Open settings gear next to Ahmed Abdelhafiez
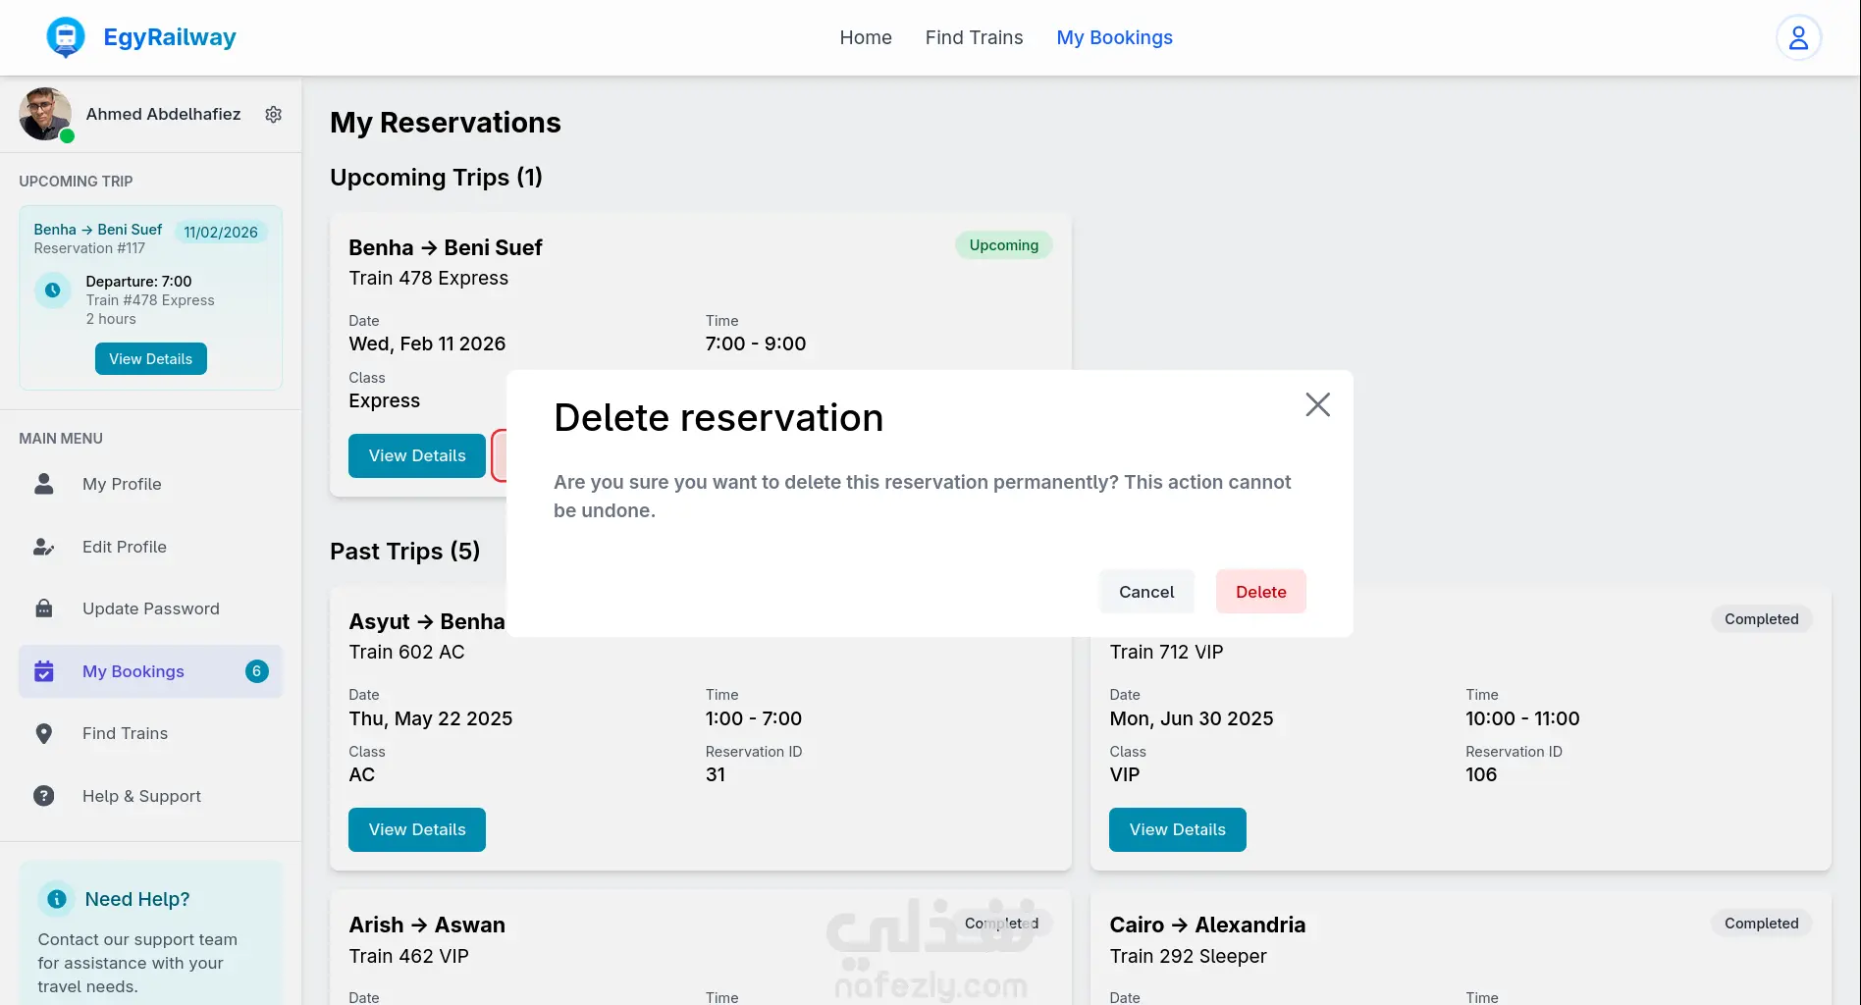 [274, 115]
